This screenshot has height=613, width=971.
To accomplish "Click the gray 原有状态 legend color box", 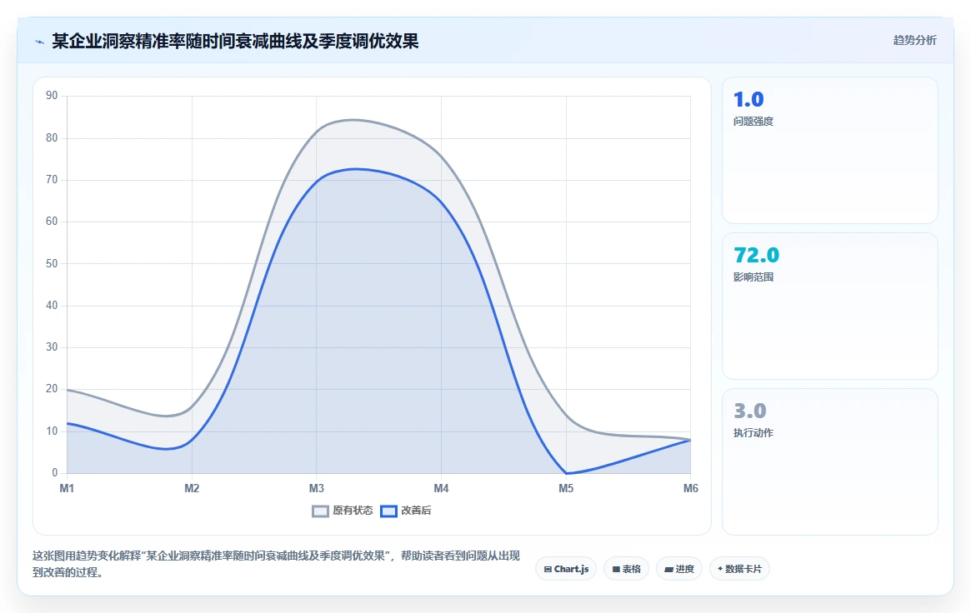I will tap(320, 511).
